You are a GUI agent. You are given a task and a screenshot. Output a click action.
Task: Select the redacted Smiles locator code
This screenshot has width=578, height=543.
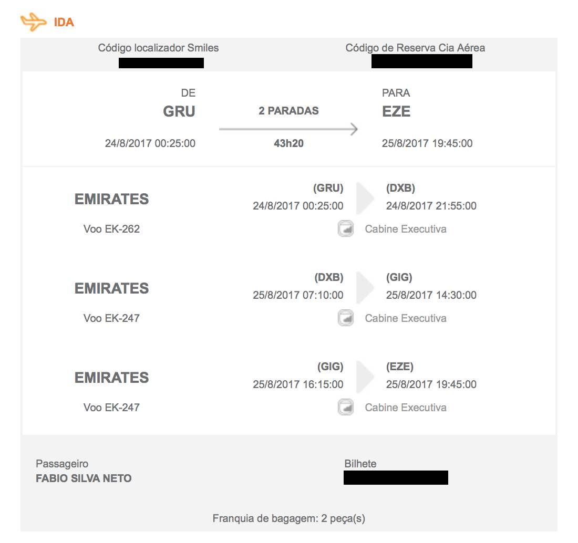[x=161, y=62]
